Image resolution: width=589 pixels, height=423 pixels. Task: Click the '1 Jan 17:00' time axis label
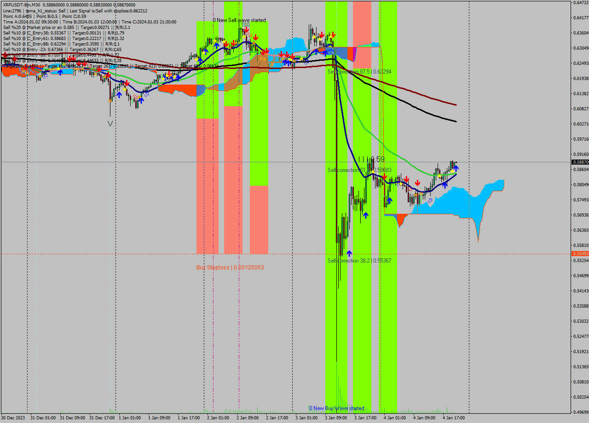[189, 418]
